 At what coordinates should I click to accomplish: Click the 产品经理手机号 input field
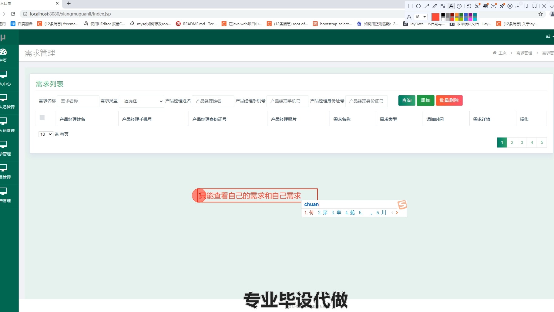coord(288,101)
